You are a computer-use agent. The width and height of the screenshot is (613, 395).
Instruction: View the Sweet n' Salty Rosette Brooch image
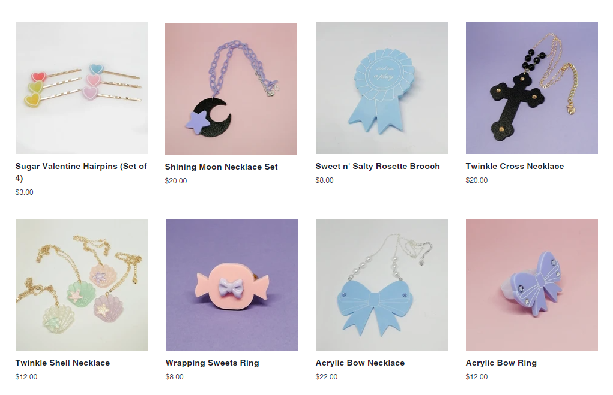click(382, 88)
